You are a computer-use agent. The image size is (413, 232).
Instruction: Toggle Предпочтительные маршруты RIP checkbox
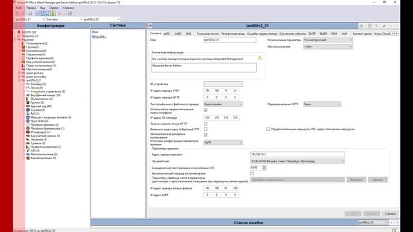coord(268,129)
